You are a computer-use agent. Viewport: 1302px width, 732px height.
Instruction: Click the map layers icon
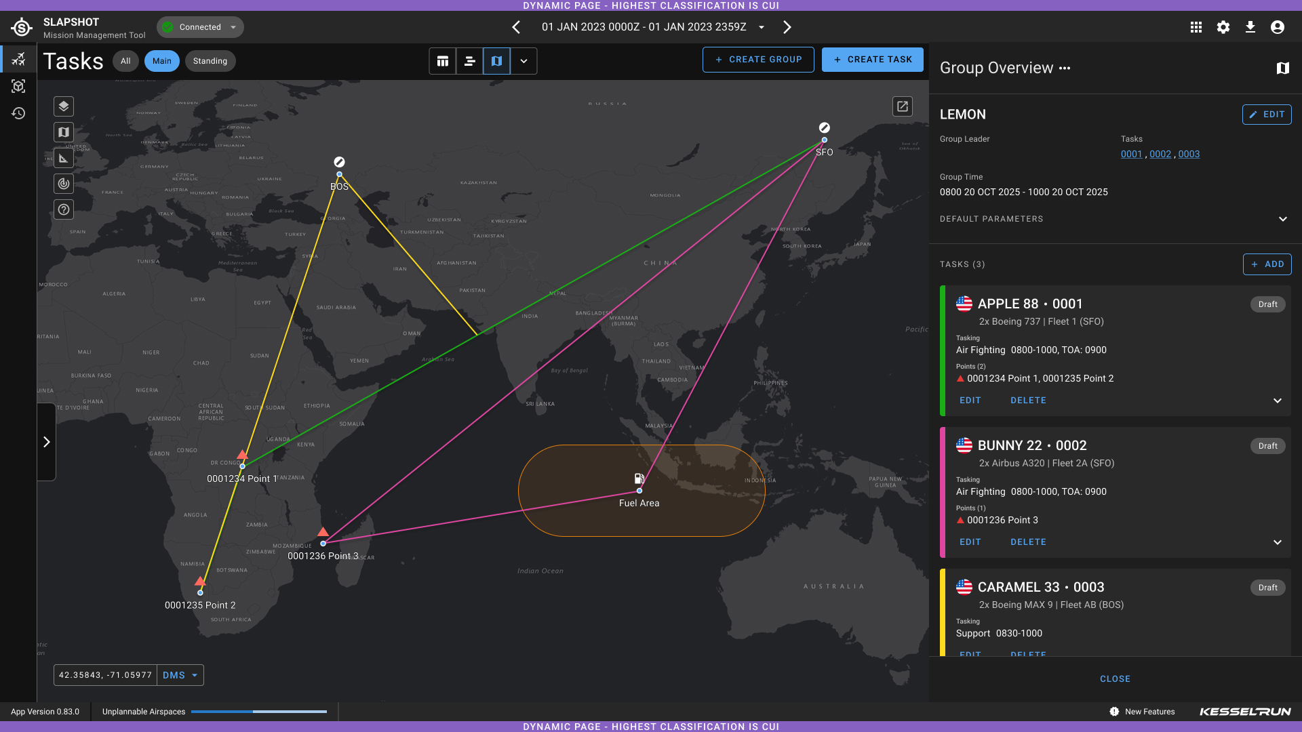pos(64,106)
